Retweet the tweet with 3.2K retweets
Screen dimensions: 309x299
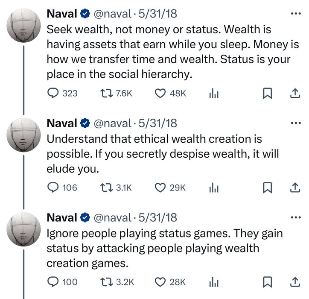tap(104, 282)
